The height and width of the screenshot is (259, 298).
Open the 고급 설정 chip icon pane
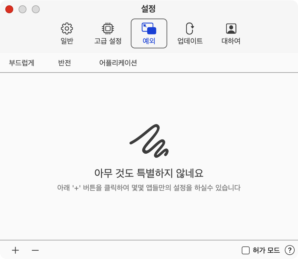(108, 33)
